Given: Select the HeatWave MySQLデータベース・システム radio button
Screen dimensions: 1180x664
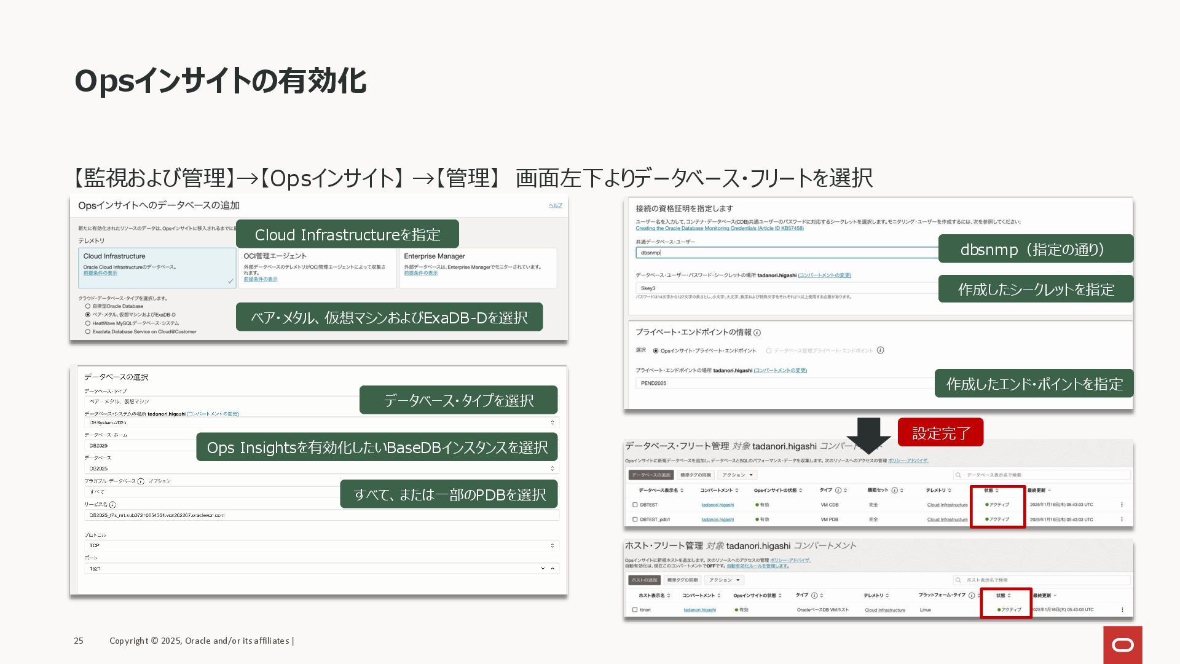Looking at the screenshot, I should pos(88,323).
